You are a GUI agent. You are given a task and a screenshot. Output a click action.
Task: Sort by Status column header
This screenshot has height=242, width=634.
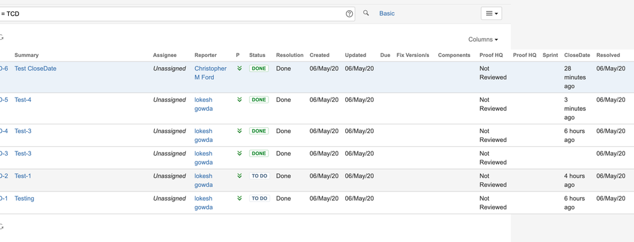[x=257, y=55]
